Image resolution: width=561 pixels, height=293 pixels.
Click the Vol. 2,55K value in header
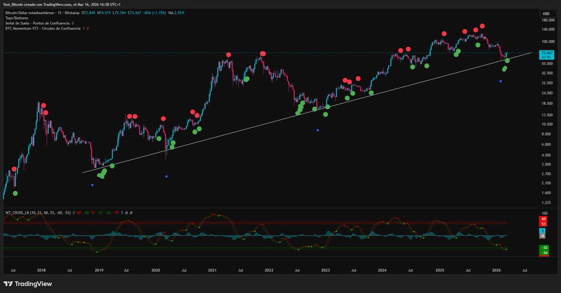pyautogui.click(x=176, y=13)
